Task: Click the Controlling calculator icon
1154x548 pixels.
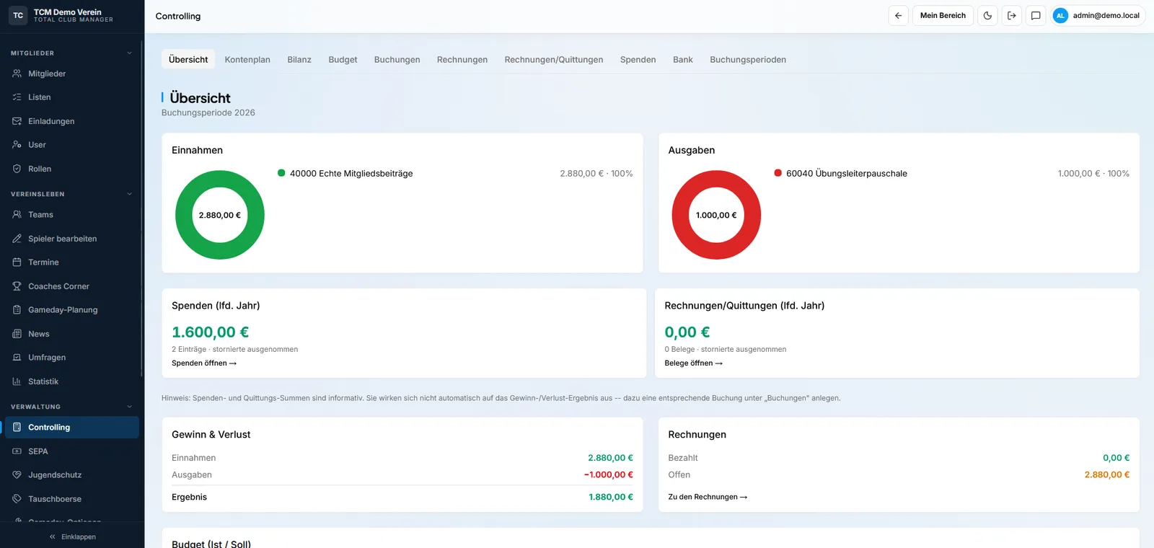Action: [17, 428]
